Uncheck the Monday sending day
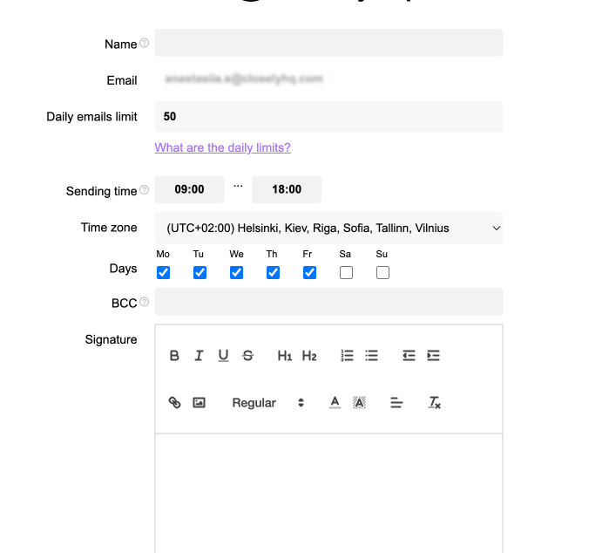The image size is (609, 553). 163,273
